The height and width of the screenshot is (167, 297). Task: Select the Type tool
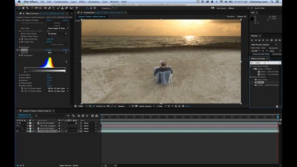point(53,8)
